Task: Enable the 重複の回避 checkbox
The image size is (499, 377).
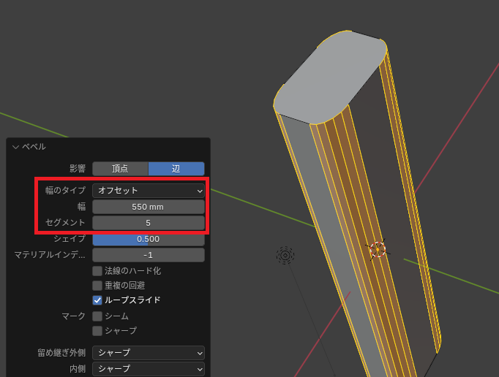Action: [x=97, y=286]
